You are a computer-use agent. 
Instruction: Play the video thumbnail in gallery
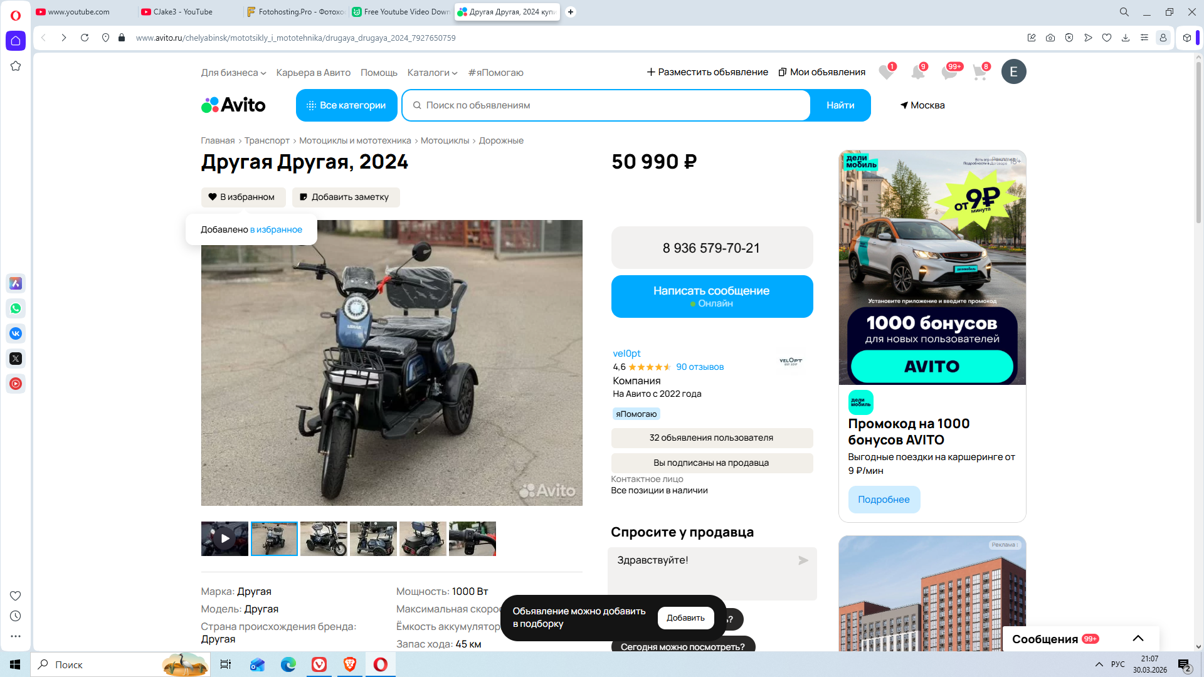(x=224, y=538)
